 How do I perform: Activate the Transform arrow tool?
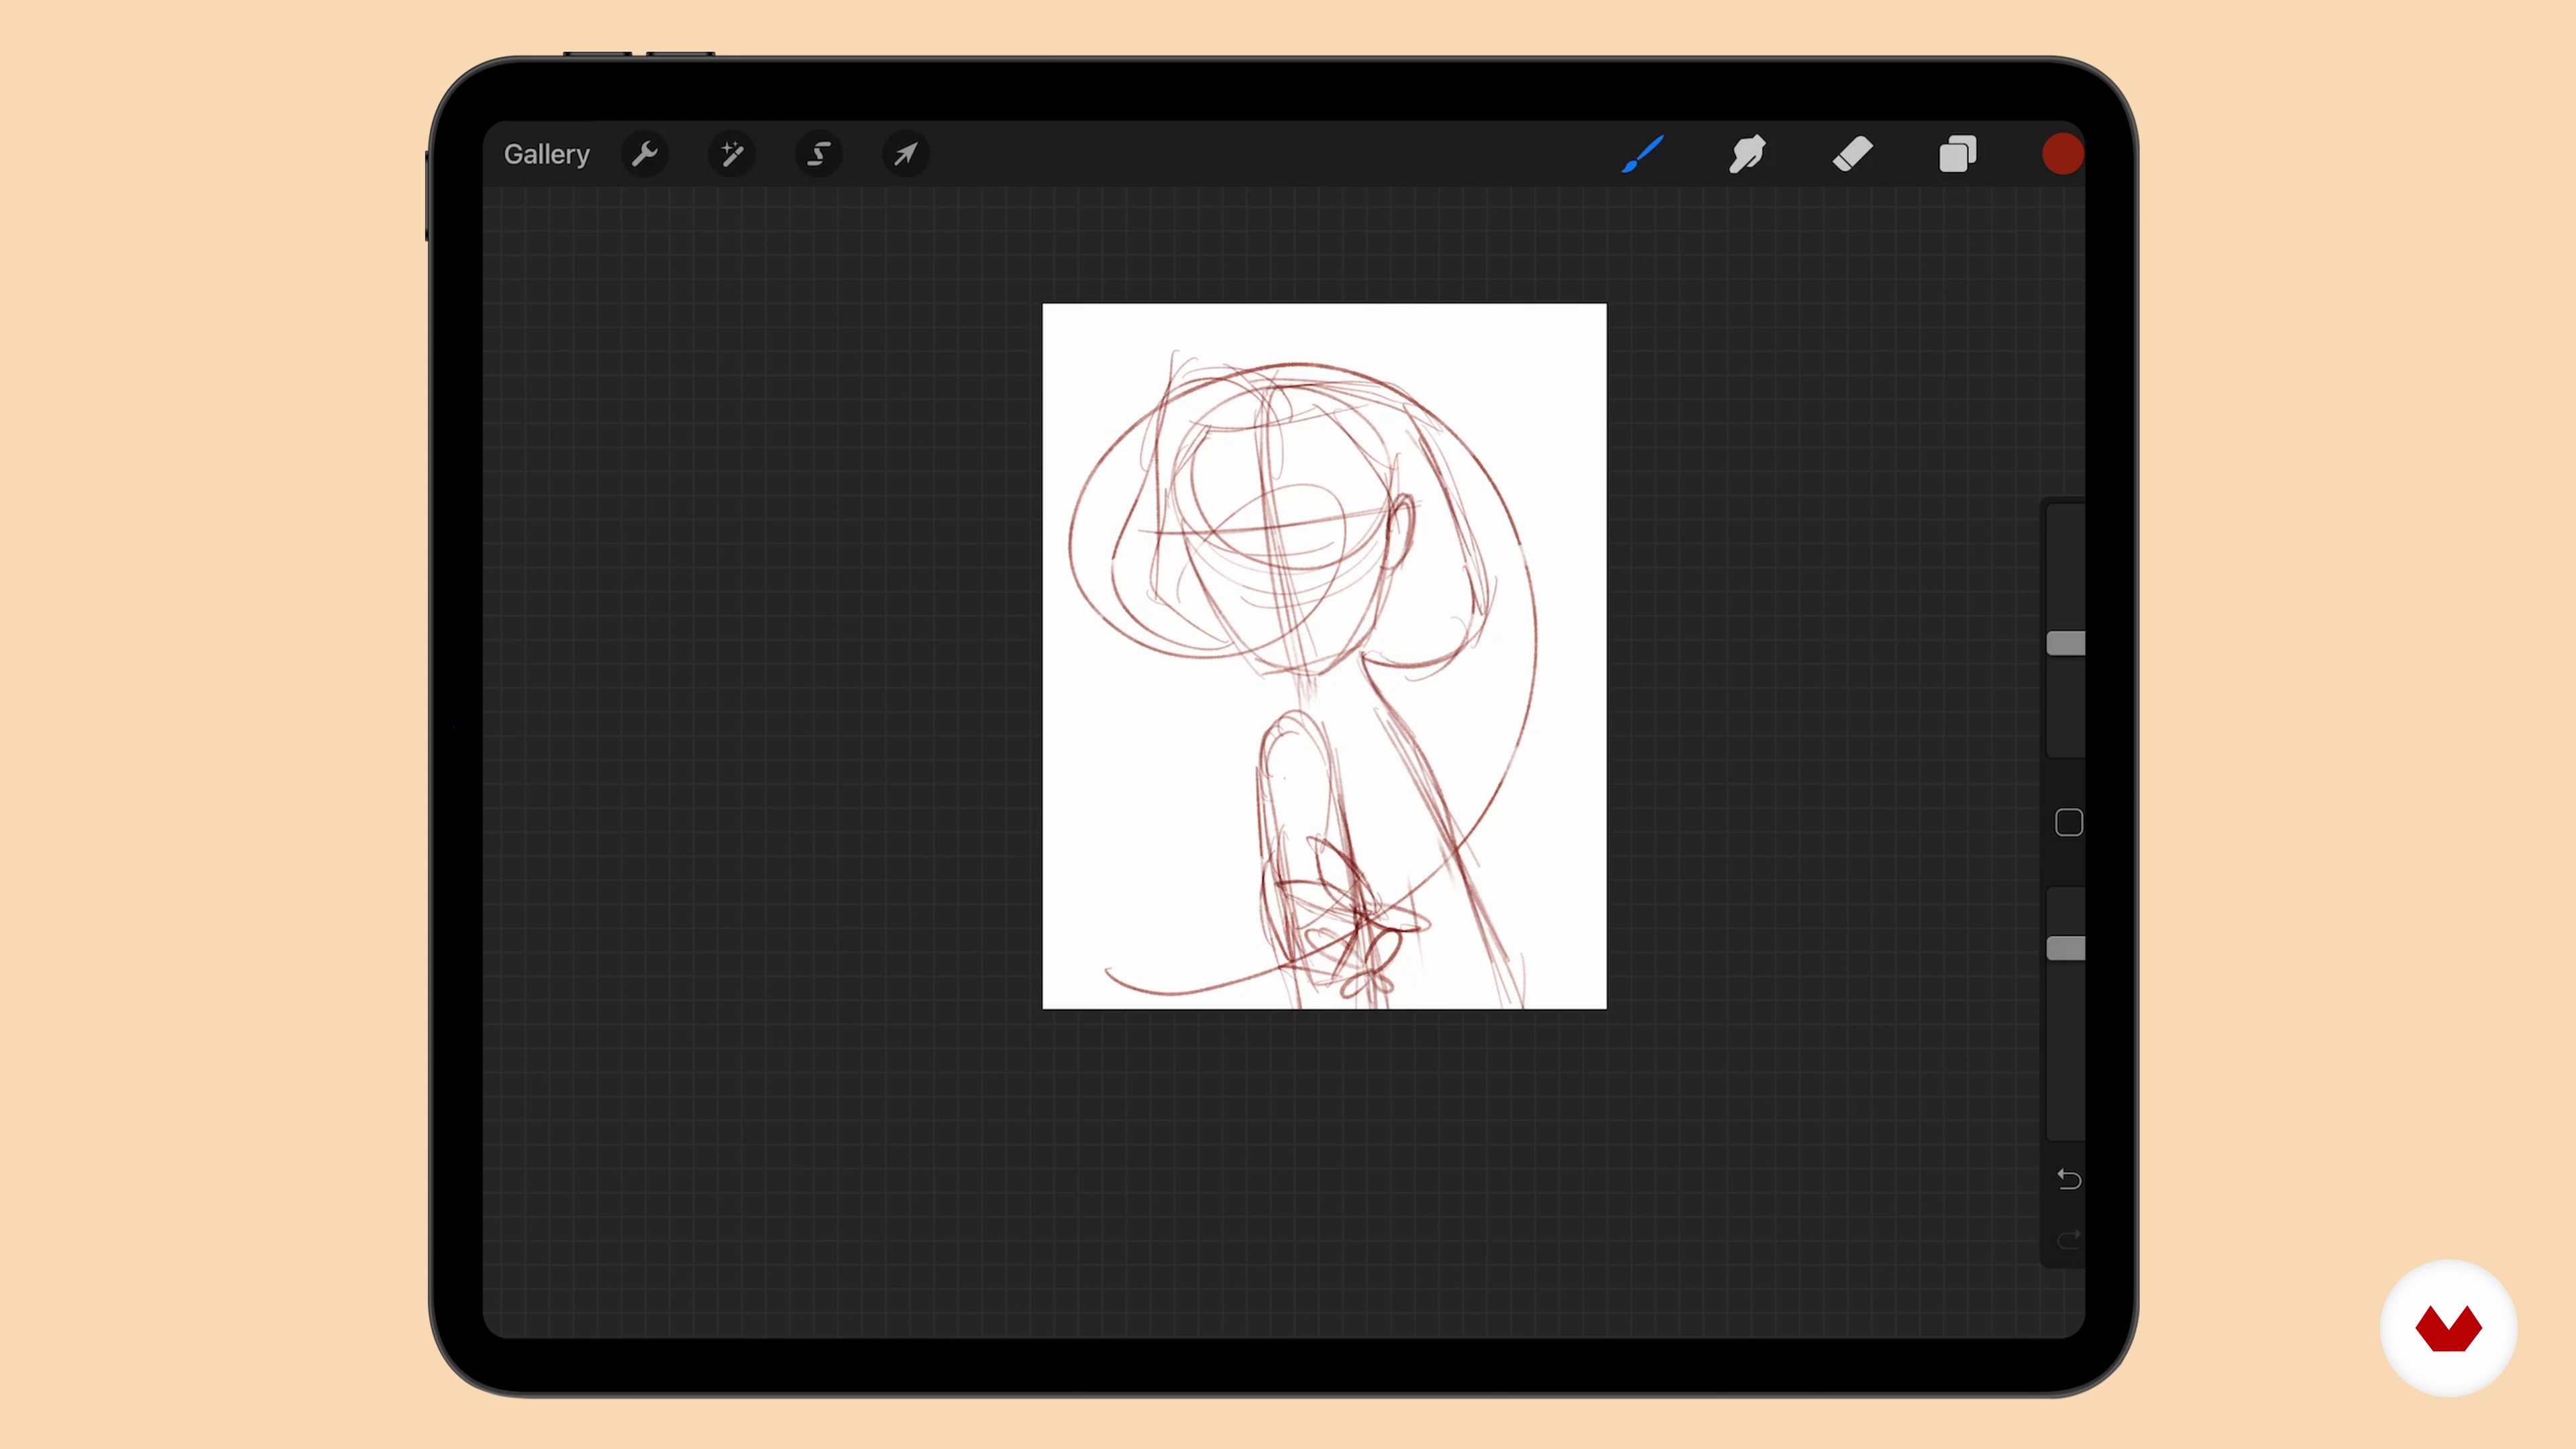pos(906,154)
